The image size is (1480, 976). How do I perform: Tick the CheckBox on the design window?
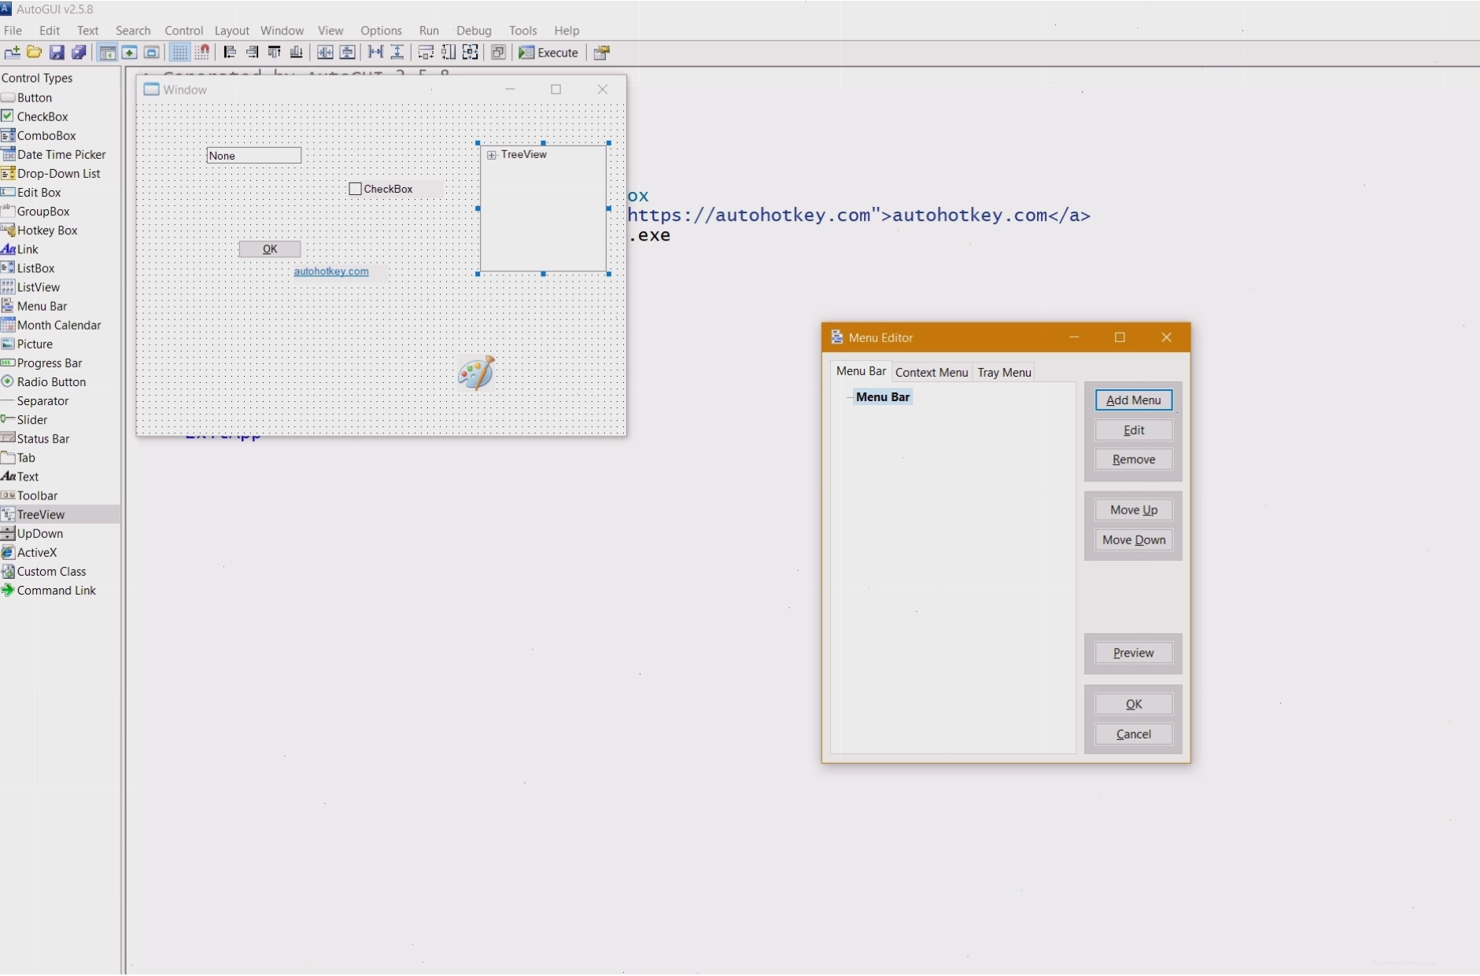[355, 189]
